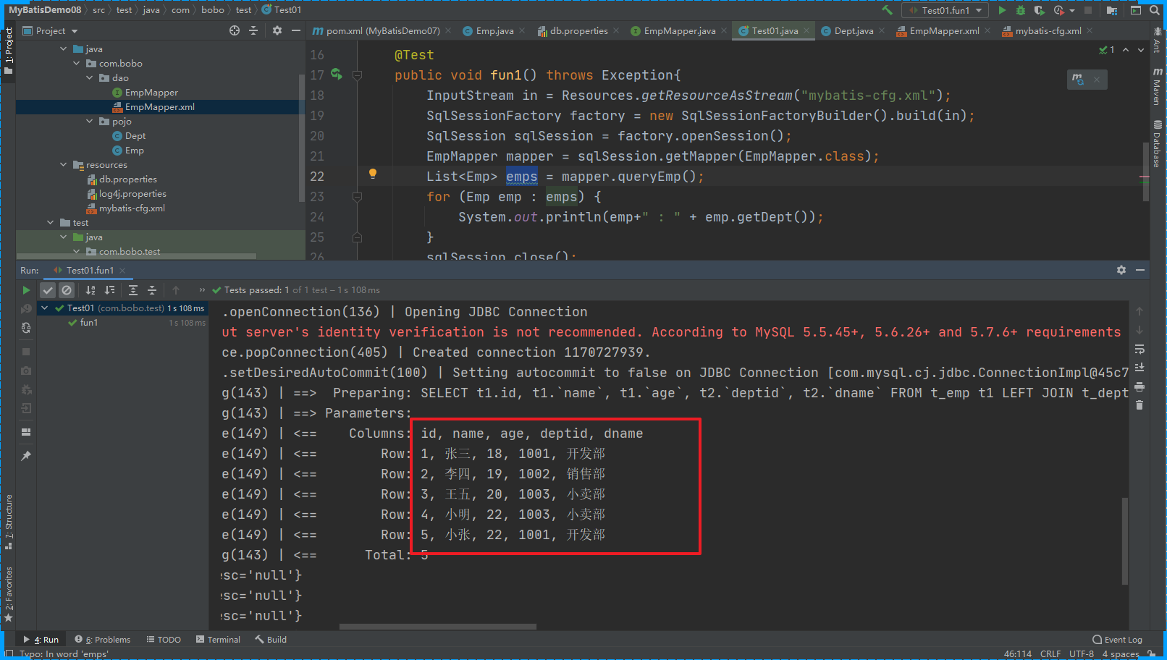Open the Project panel settings gear
The image size is (1167, 660).
point(277,30)
